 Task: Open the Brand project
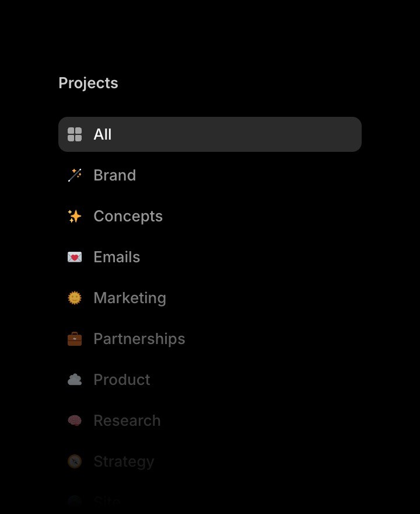[114, 175]
